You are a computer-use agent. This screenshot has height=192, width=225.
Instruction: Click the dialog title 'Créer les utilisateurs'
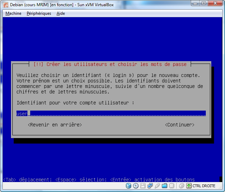pos(110,64)
